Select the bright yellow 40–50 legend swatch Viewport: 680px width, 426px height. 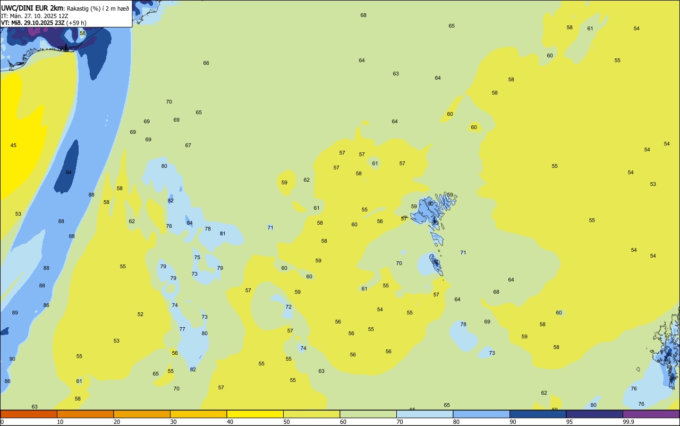click(x=255, y=414)
